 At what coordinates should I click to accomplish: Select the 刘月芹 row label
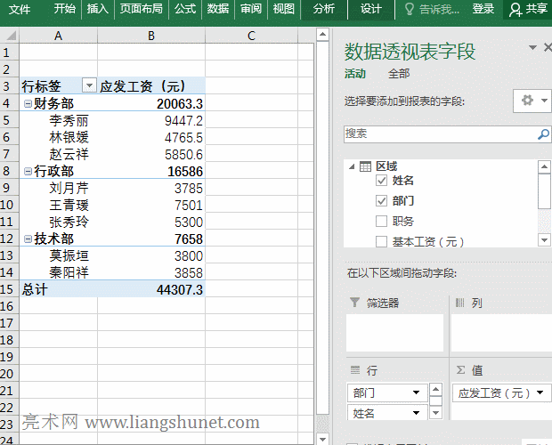[x=69, y=188]
